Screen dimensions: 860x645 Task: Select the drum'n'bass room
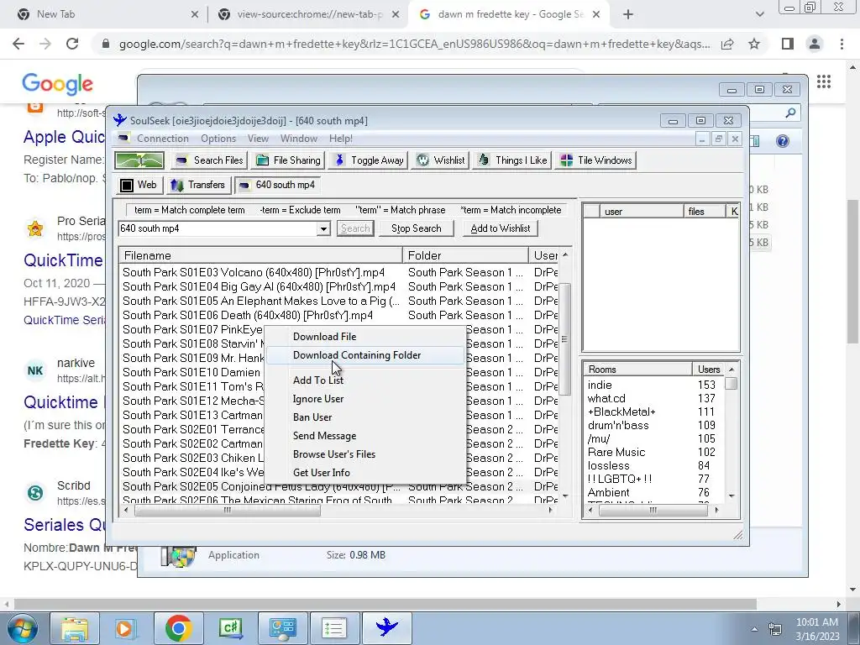653,426
